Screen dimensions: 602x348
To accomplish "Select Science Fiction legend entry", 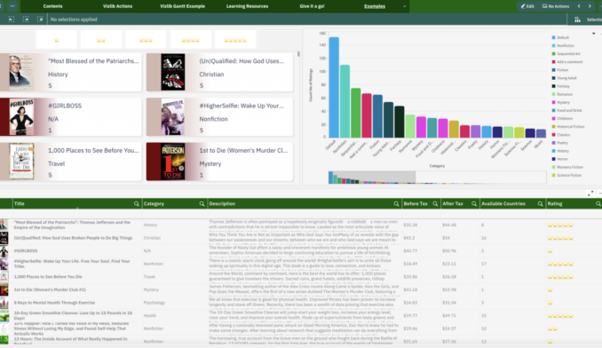I will (566, 176).
